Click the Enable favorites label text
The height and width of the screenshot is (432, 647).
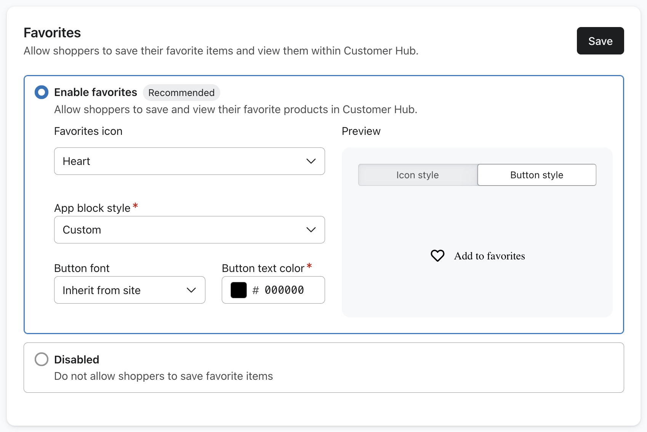96,92
